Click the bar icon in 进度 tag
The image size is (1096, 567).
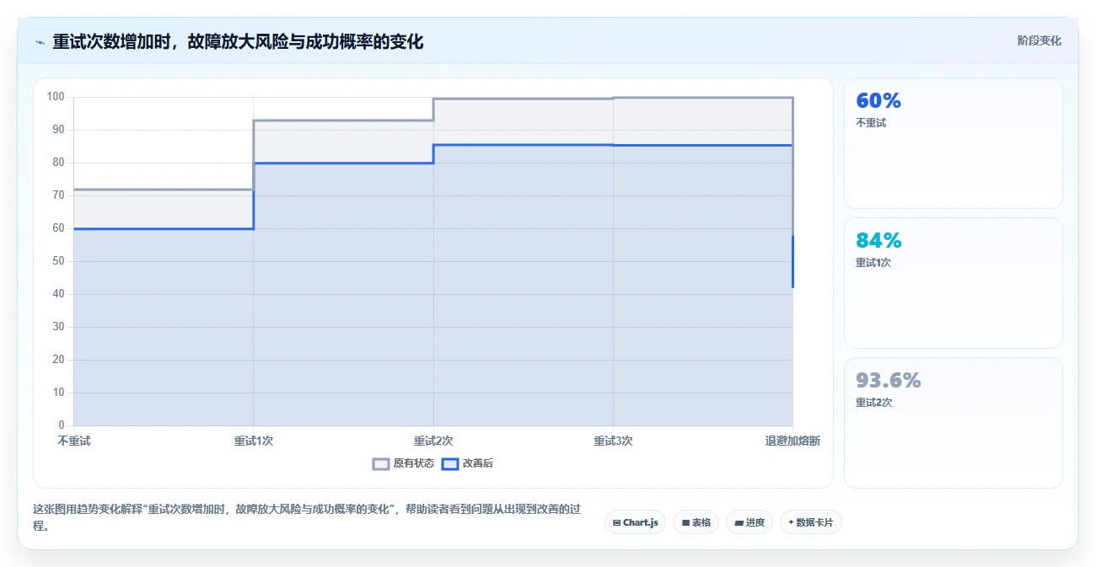click(x=739, y=522)
